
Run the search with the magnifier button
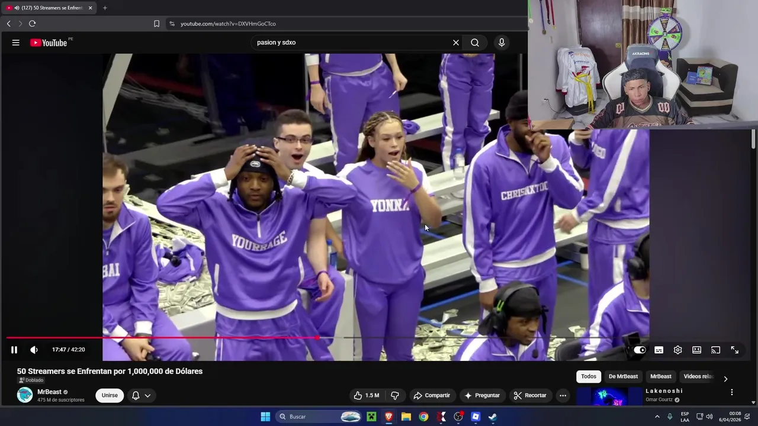pyautogui.click(x=475, y=43)
